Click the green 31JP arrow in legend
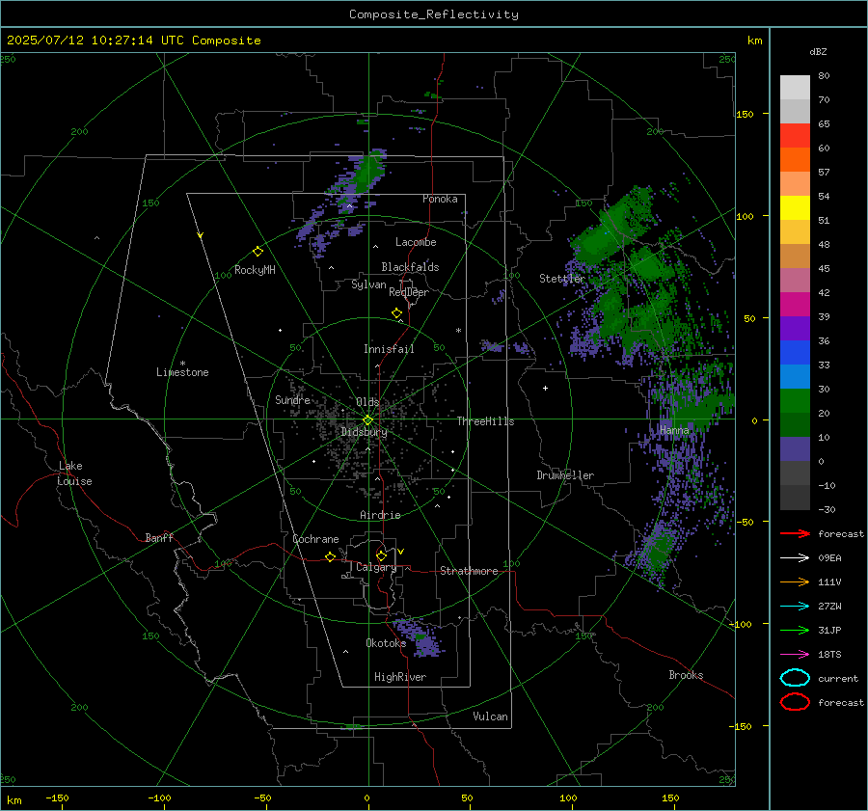The width and height of the screenshot is (868, 811). point(795,630)
